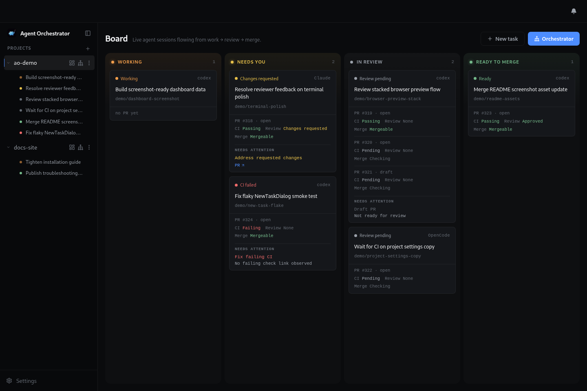Collapse the ao-demo project chevron

pos(8,63)
